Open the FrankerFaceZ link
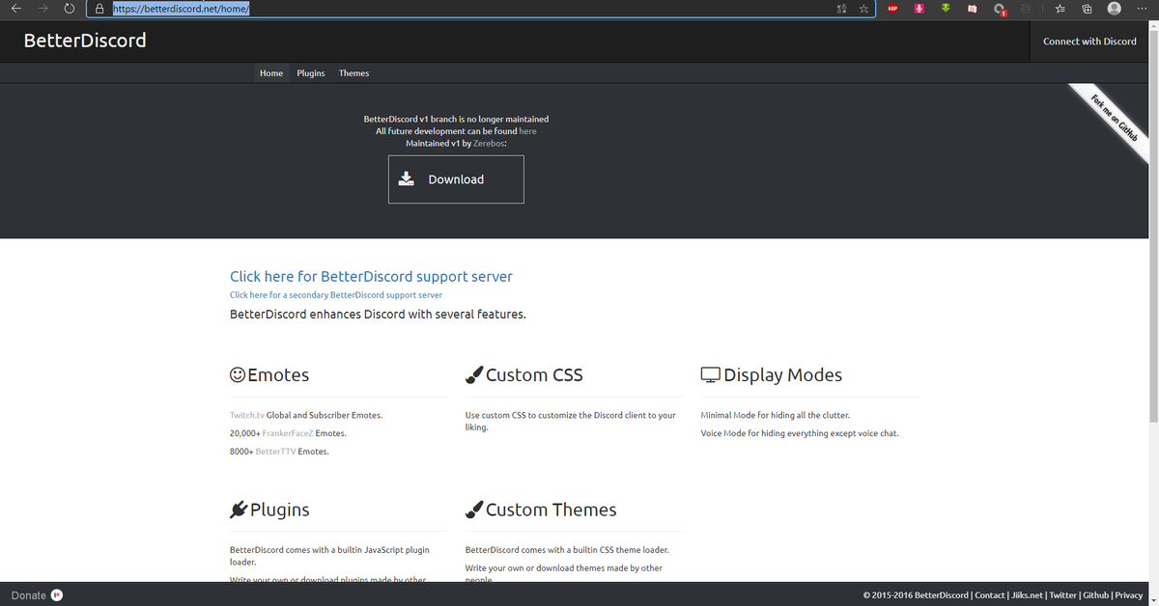The width and height of the screenshot is (1159, 606). [x=288, y=433]
